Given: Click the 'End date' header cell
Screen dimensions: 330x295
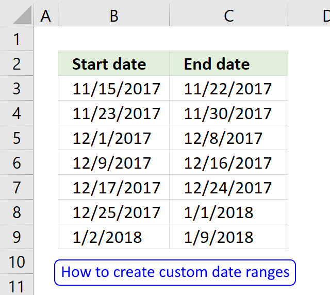Looking at the screenshot, I should [x=228, y=64].
